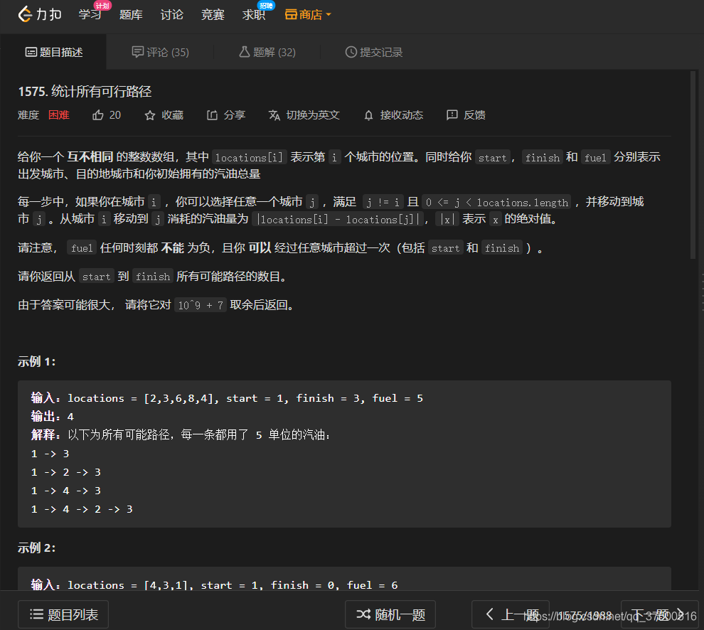Click the description icon on 题目描述 tab
The height and width of the screenshot is (630, 704).
31,53
